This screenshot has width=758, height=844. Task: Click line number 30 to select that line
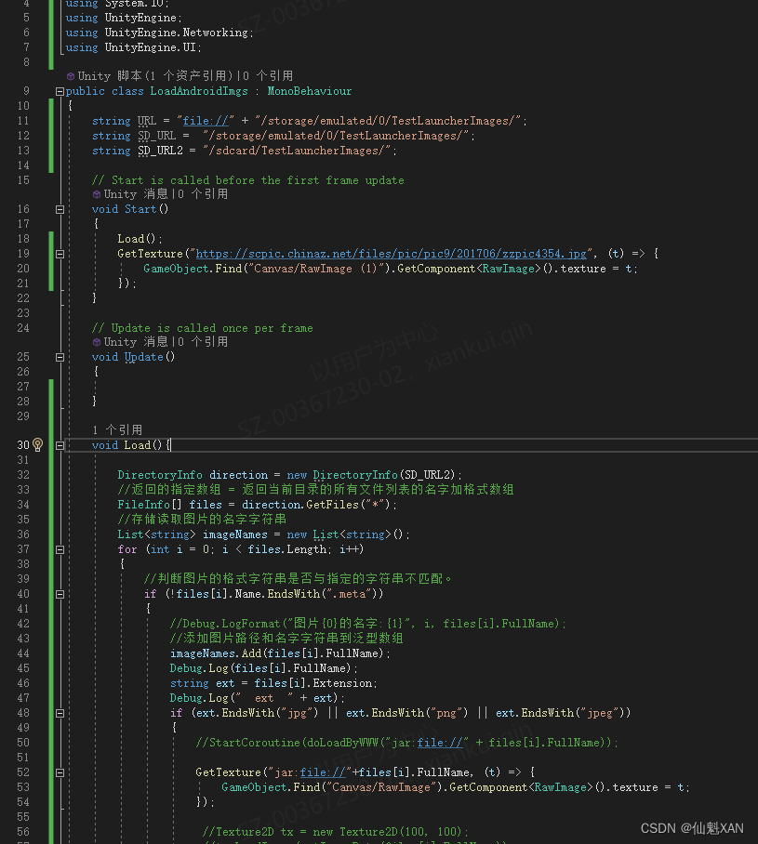point(20,444)
